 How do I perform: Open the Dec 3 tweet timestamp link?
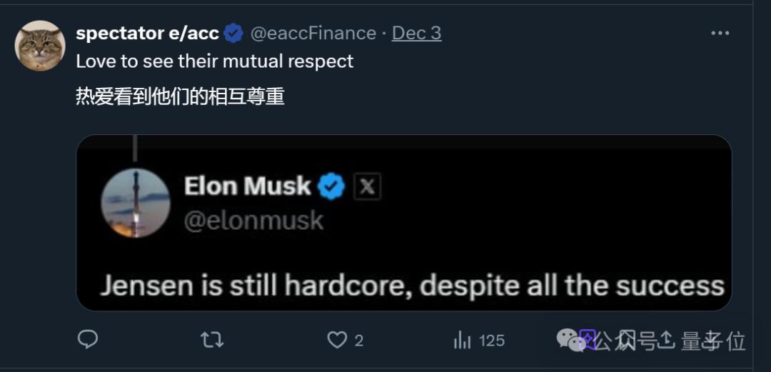point(417,33)
